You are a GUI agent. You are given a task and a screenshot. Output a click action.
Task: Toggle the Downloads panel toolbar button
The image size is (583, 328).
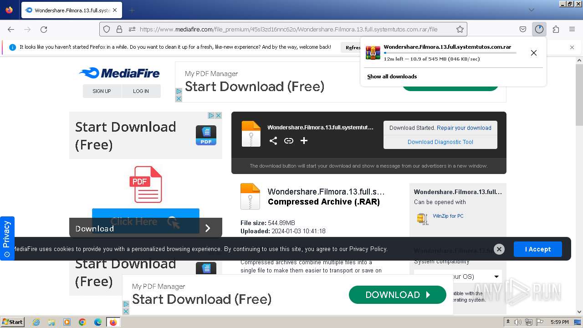539,29
